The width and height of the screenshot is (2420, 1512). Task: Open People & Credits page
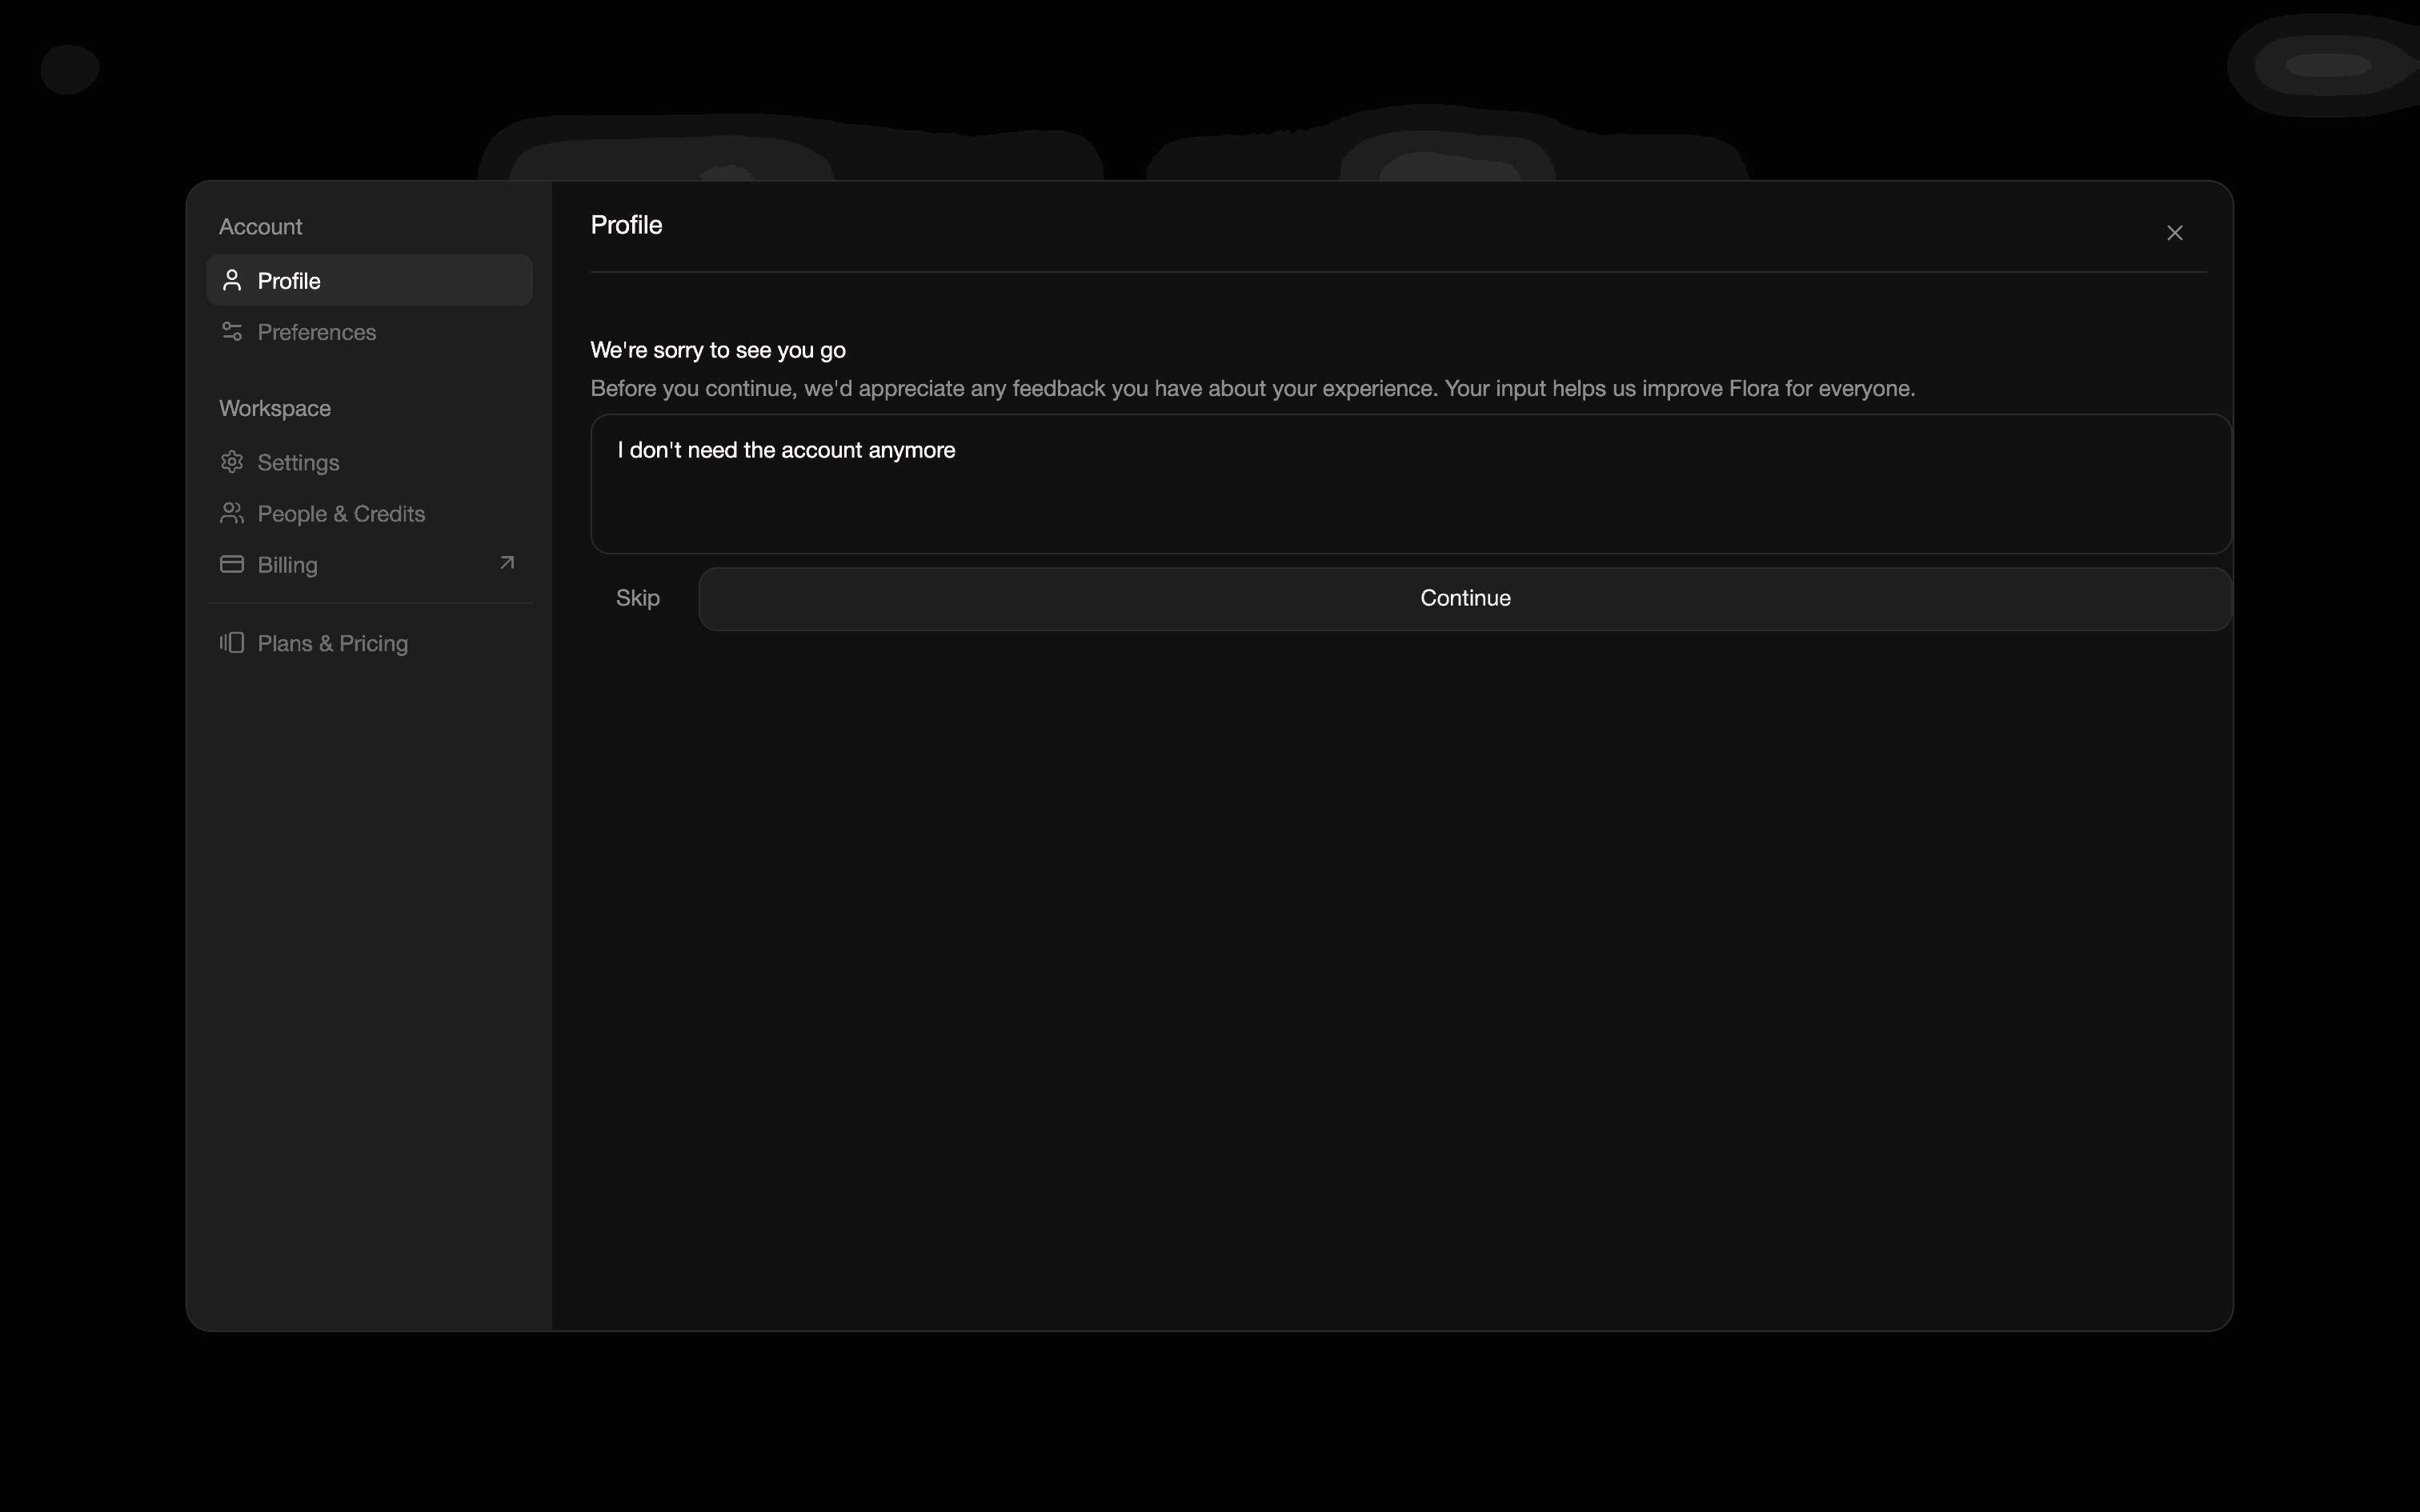point(341,514)
